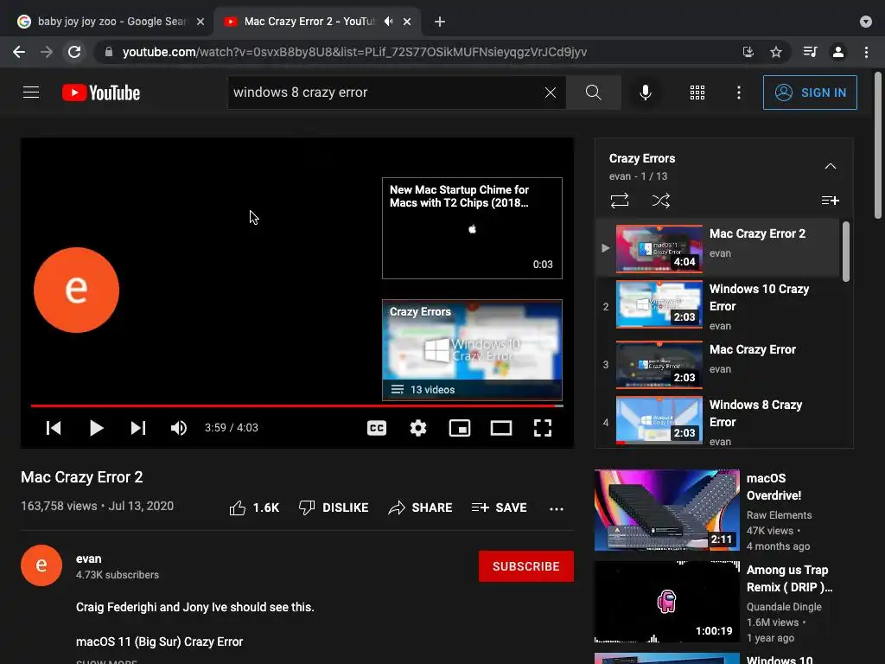Open tab search dropdown arrow
Viewport: 885px width, 664px height.
tap(865, 22)
